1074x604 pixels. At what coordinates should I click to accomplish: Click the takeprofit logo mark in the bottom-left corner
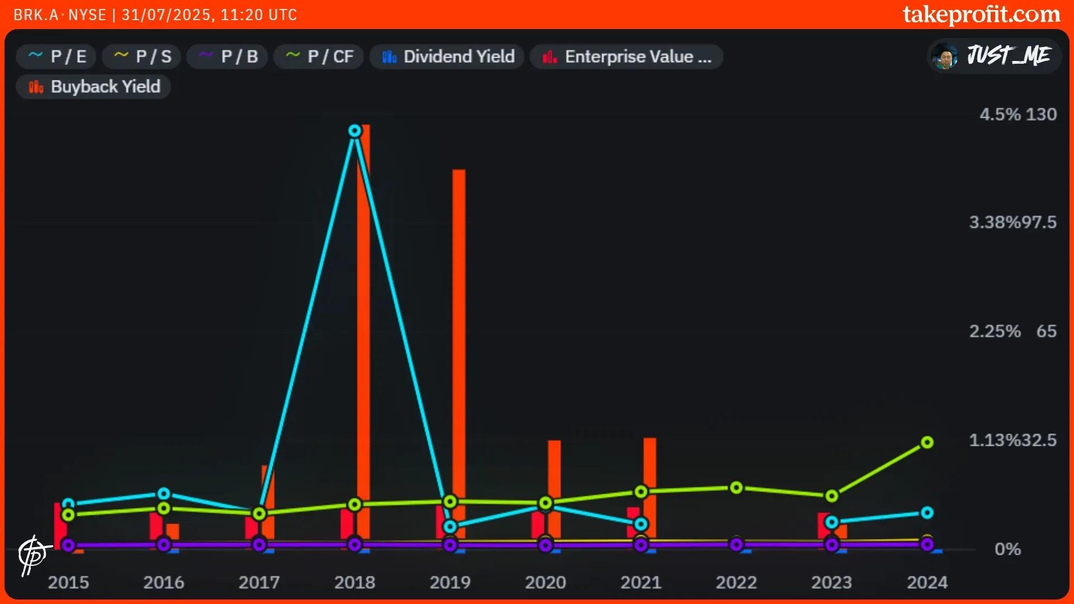pyautogui.click(x=32, y=554)
